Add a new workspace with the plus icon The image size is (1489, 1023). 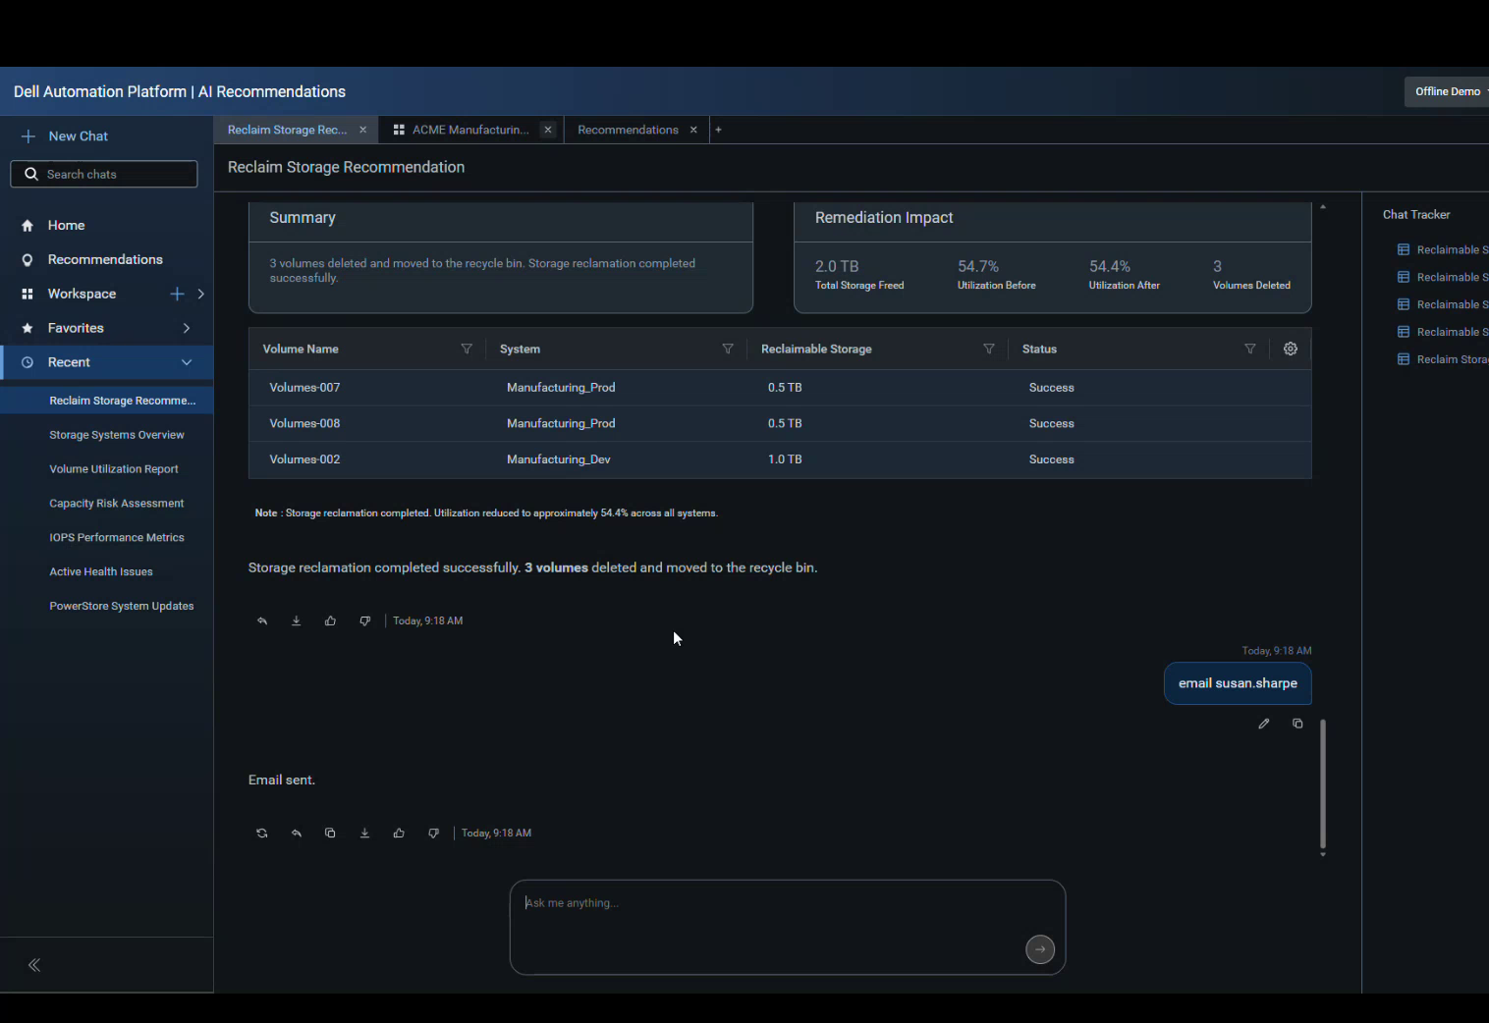tap(177, 294)
